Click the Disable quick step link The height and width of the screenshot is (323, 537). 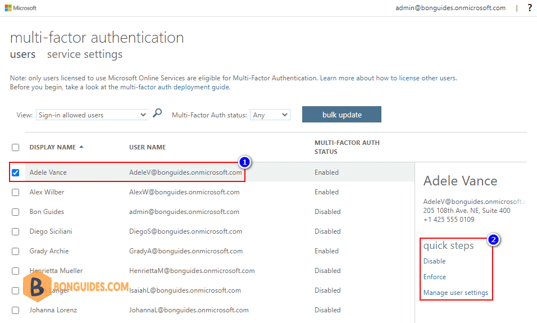point(434,261)
